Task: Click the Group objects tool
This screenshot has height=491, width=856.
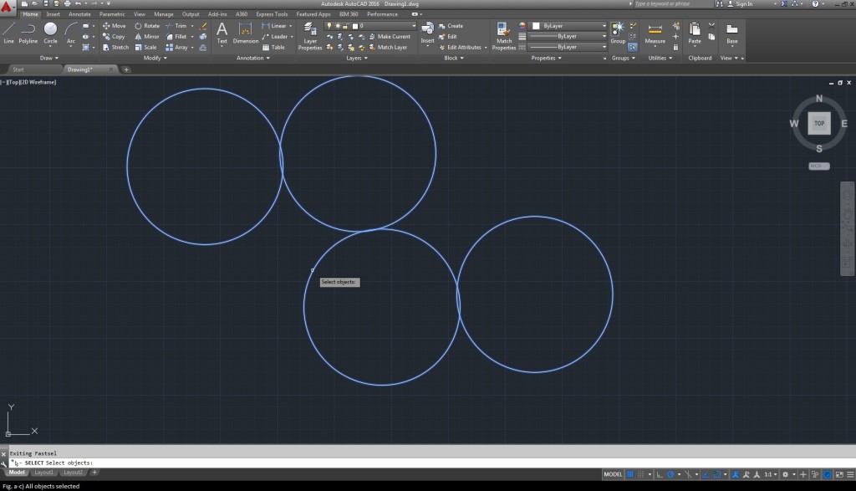Action: (x=618, y=33)
